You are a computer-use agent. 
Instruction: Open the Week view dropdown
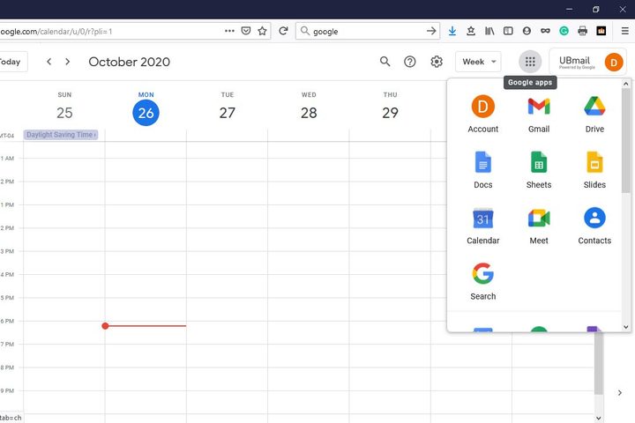click(478, 62)
